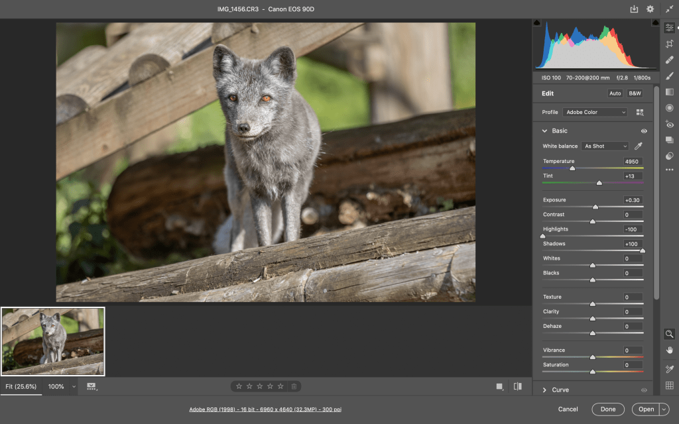This screenshot has height=424, width=679.
Task: Open the White balance As Shot dropdown
Action: pyautogui.click(x=605, y=146)
